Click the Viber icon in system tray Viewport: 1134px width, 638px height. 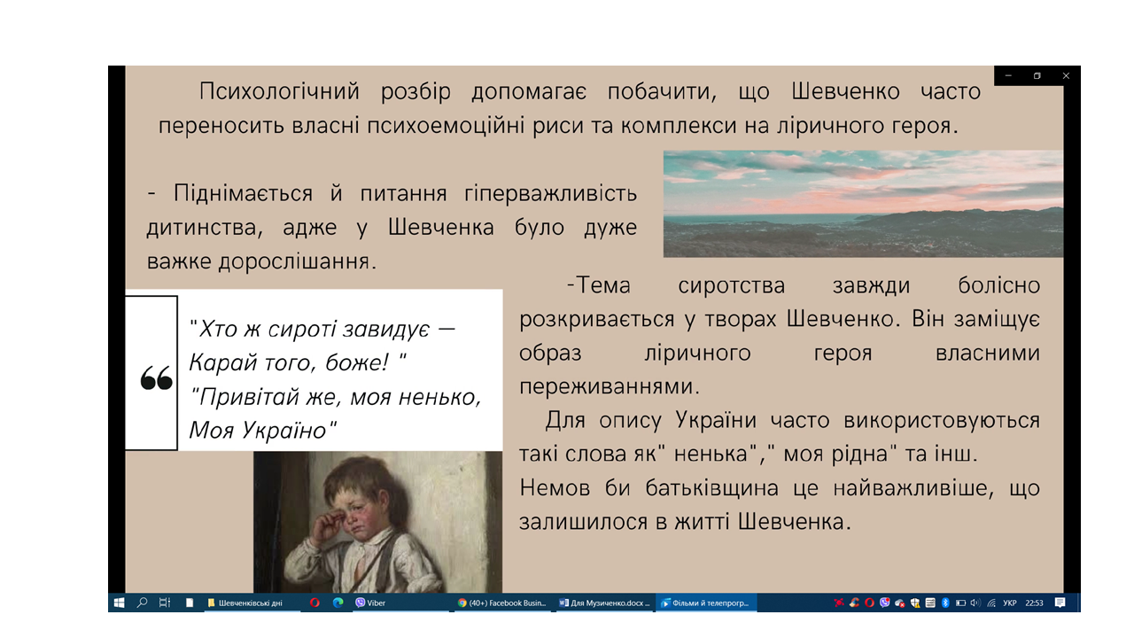[884, 603]
